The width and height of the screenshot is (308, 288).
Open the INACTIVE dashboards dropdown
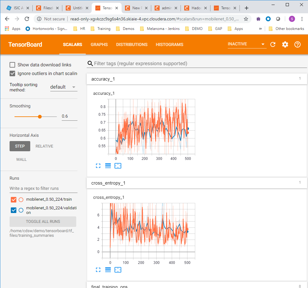click(247, 44)
